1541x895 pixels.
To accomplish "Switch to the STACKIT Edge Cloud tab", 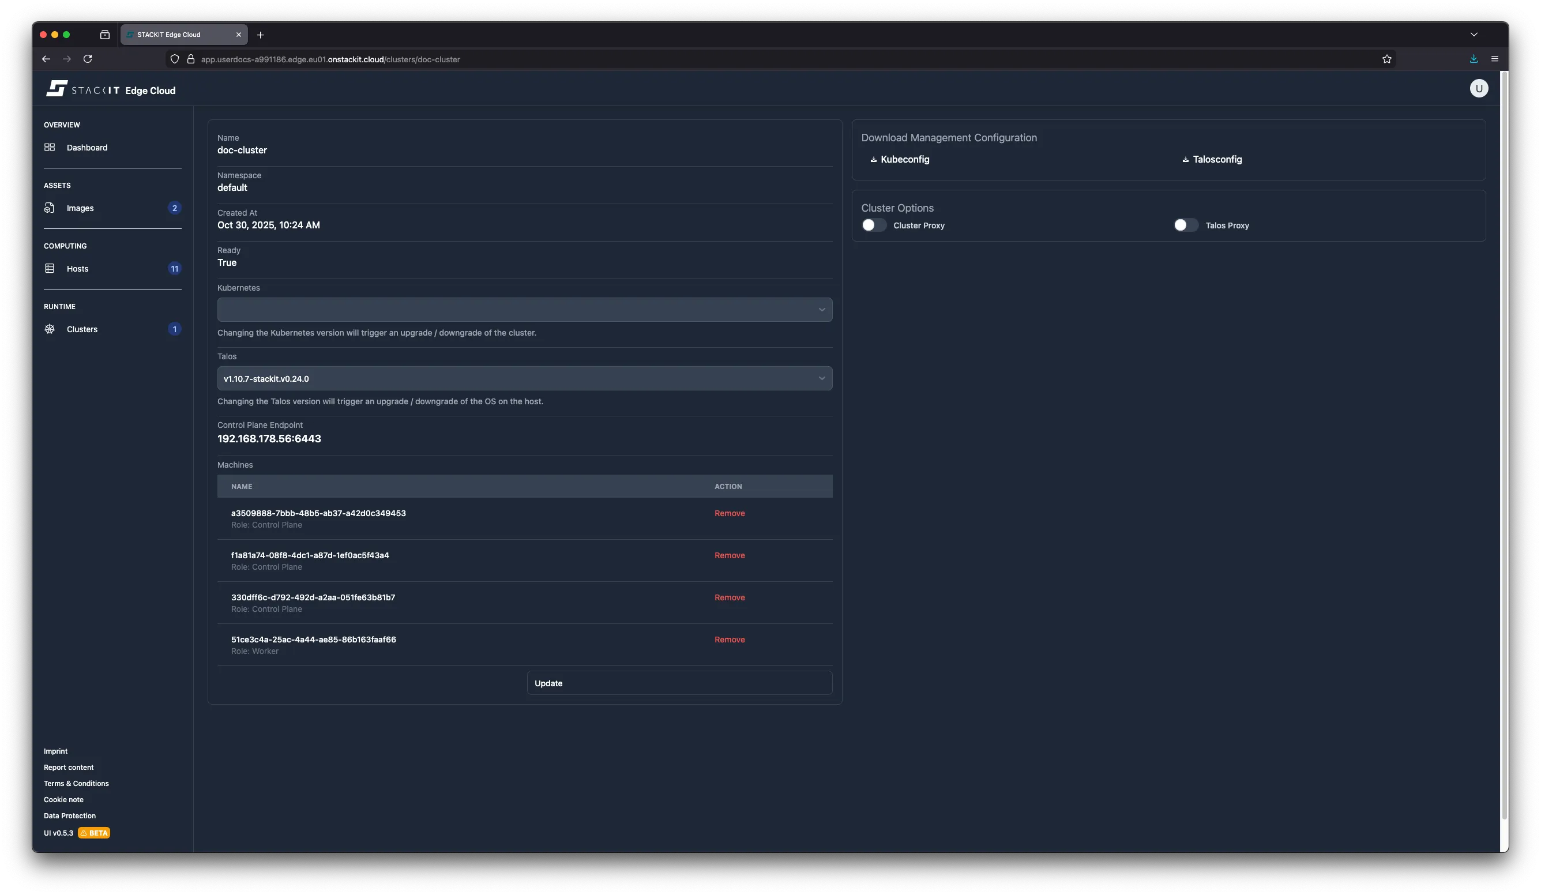I will [x=177, y=34].
